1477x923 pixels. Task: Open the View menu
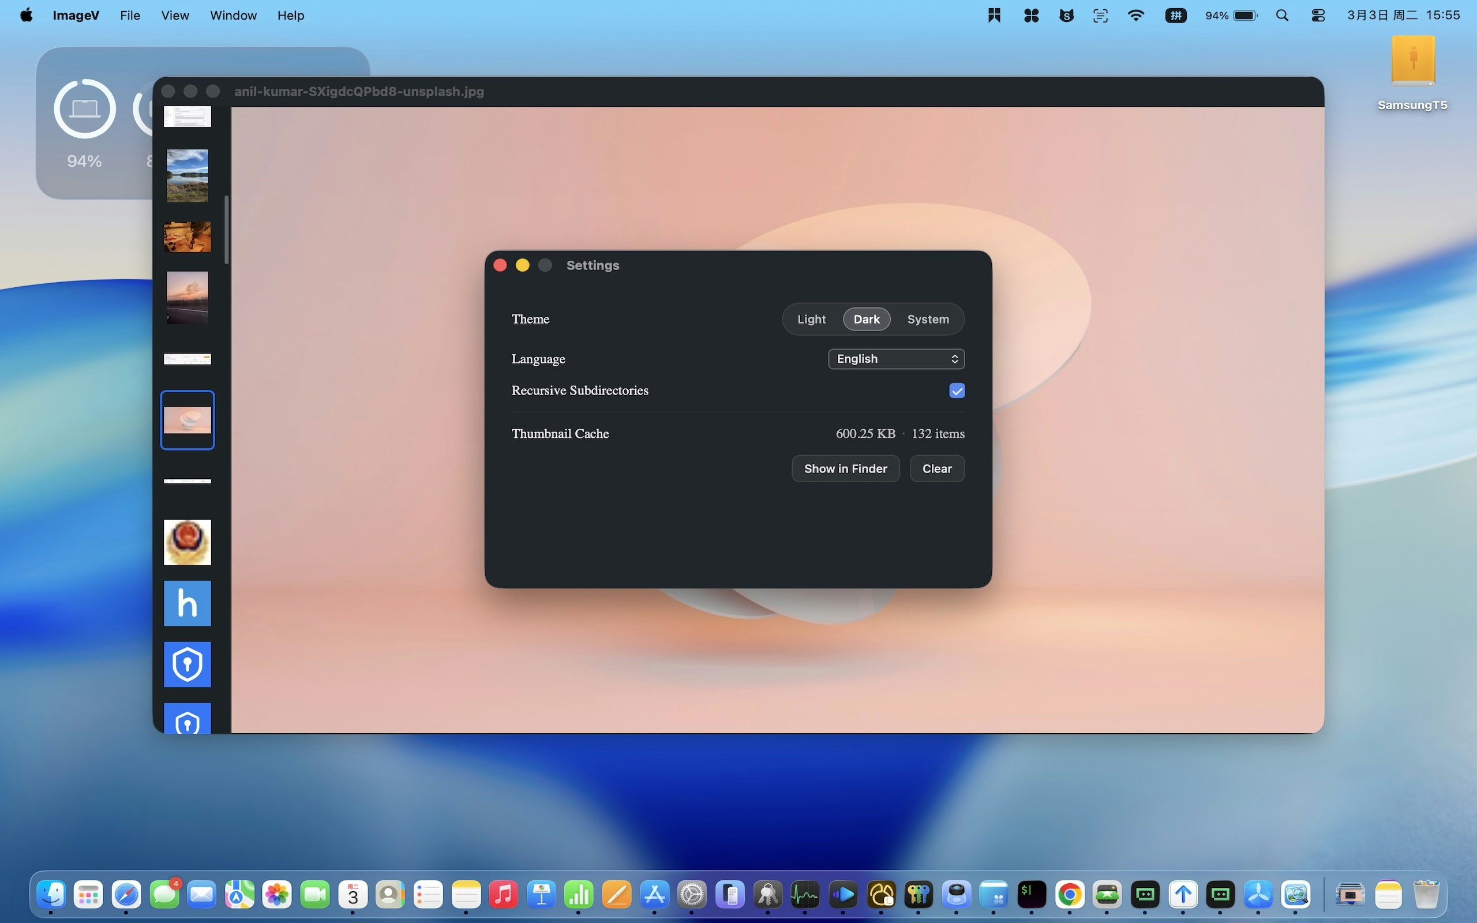175,15
